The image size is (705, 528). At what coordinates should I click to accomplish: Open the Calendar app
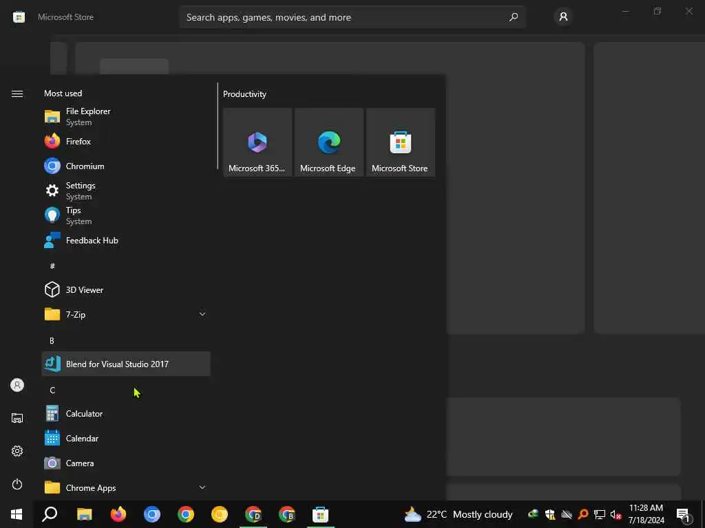126,438
